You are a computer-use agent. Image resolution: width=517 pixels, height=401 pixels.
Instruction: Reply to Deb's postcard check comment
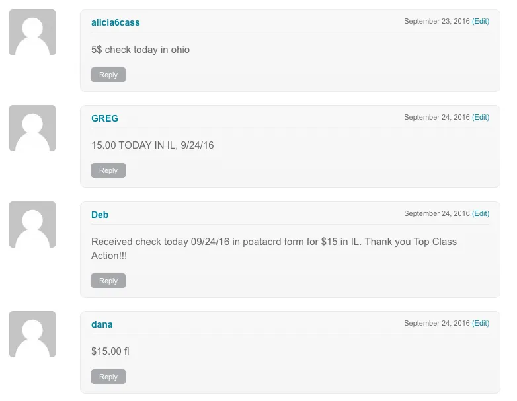pyautogui.click(x=108, y=281)
